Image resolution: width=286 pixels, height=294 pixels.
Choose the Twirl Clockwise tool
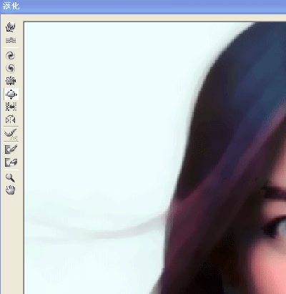coord(11,56)
